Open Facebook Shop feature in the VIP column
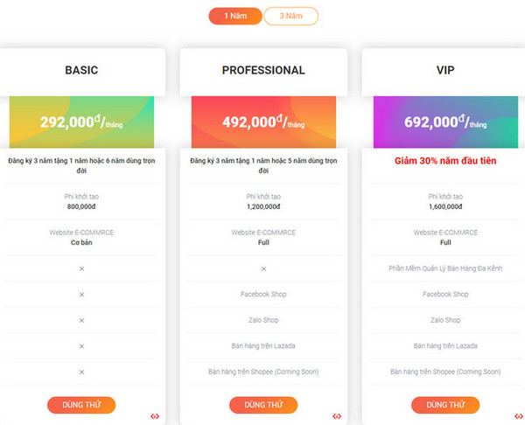The height and width of the screenshot is (425, 525). click(x=445, y=295)
